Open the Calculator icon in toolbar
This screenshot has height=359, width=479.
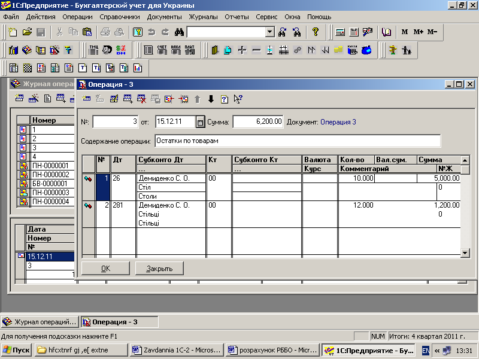point(340,32)
